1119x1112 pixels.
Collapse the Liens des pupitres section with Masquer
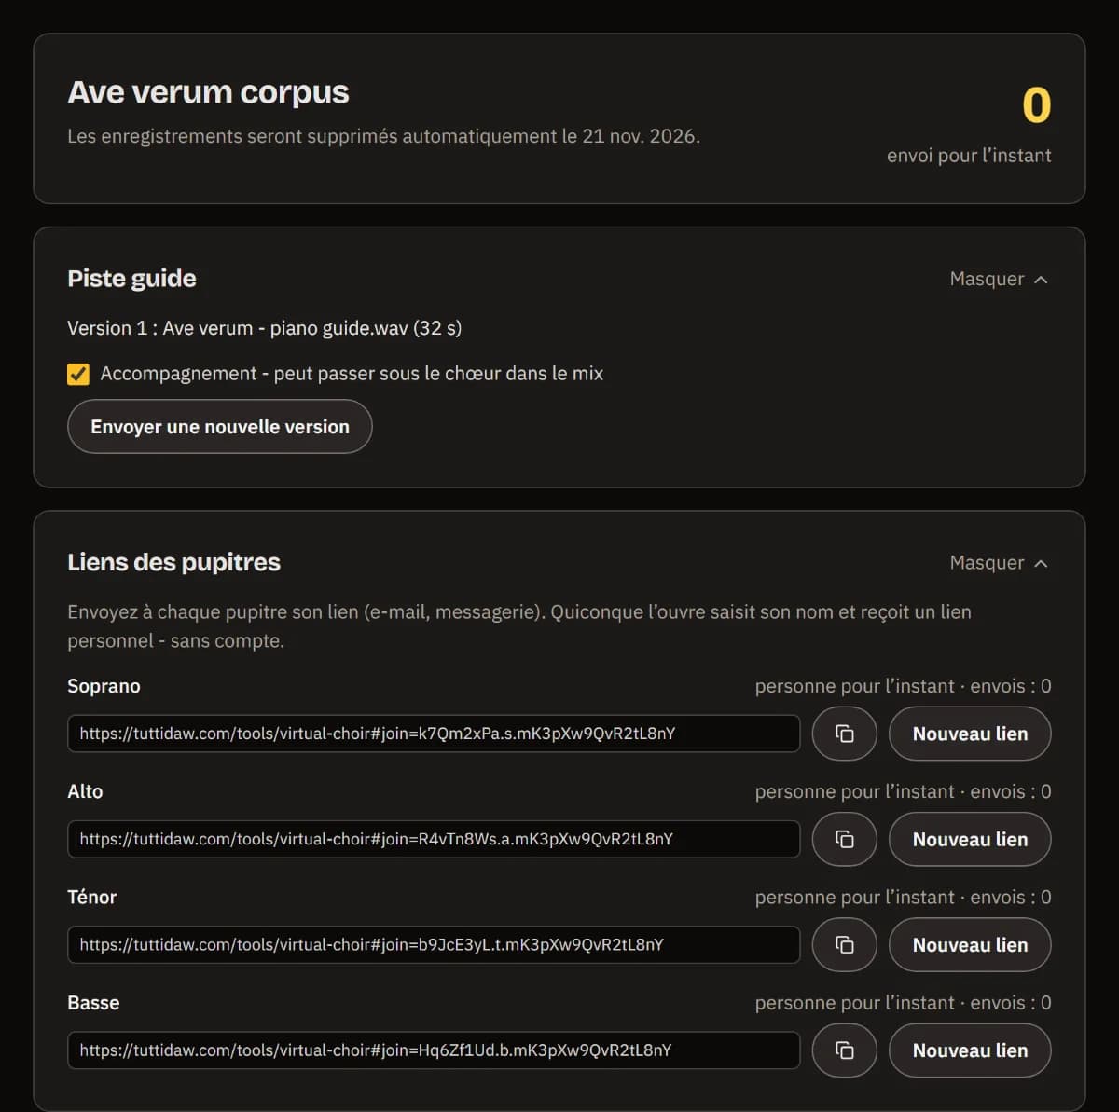point(999,562)
